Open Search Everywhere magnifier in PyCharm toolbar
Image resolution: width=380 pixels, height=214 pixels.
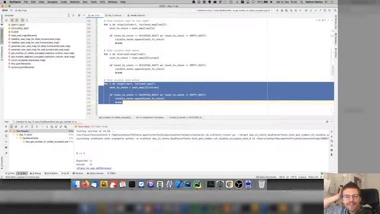click(x=335, y=11)
